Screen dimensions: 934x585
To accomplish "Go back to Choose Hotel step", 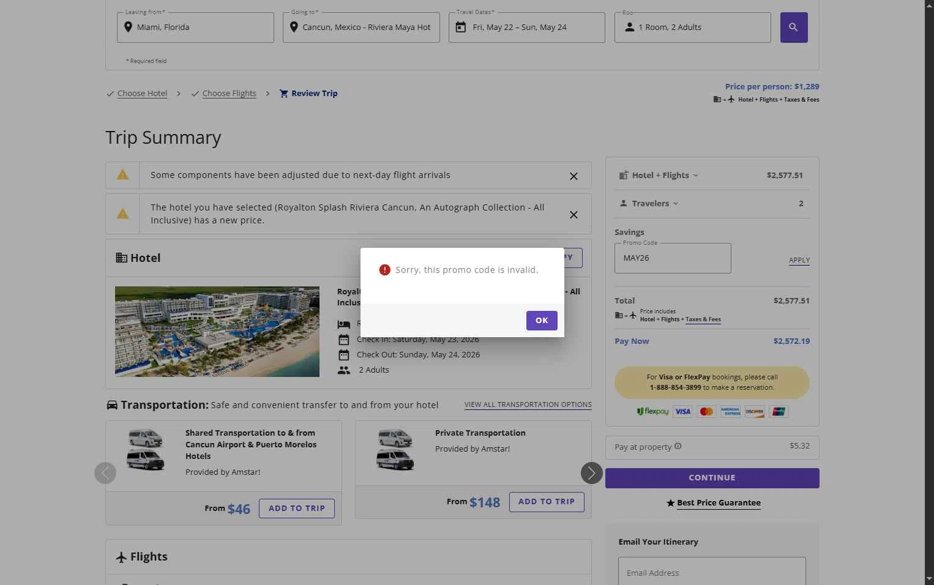I will click(x=142, y=94).
